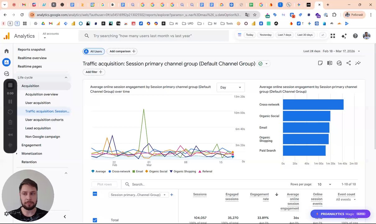The width and height of the screenshot is (376, 224).
Task: Click the Cross-network bar in bar chart
Action: (313, 105)
